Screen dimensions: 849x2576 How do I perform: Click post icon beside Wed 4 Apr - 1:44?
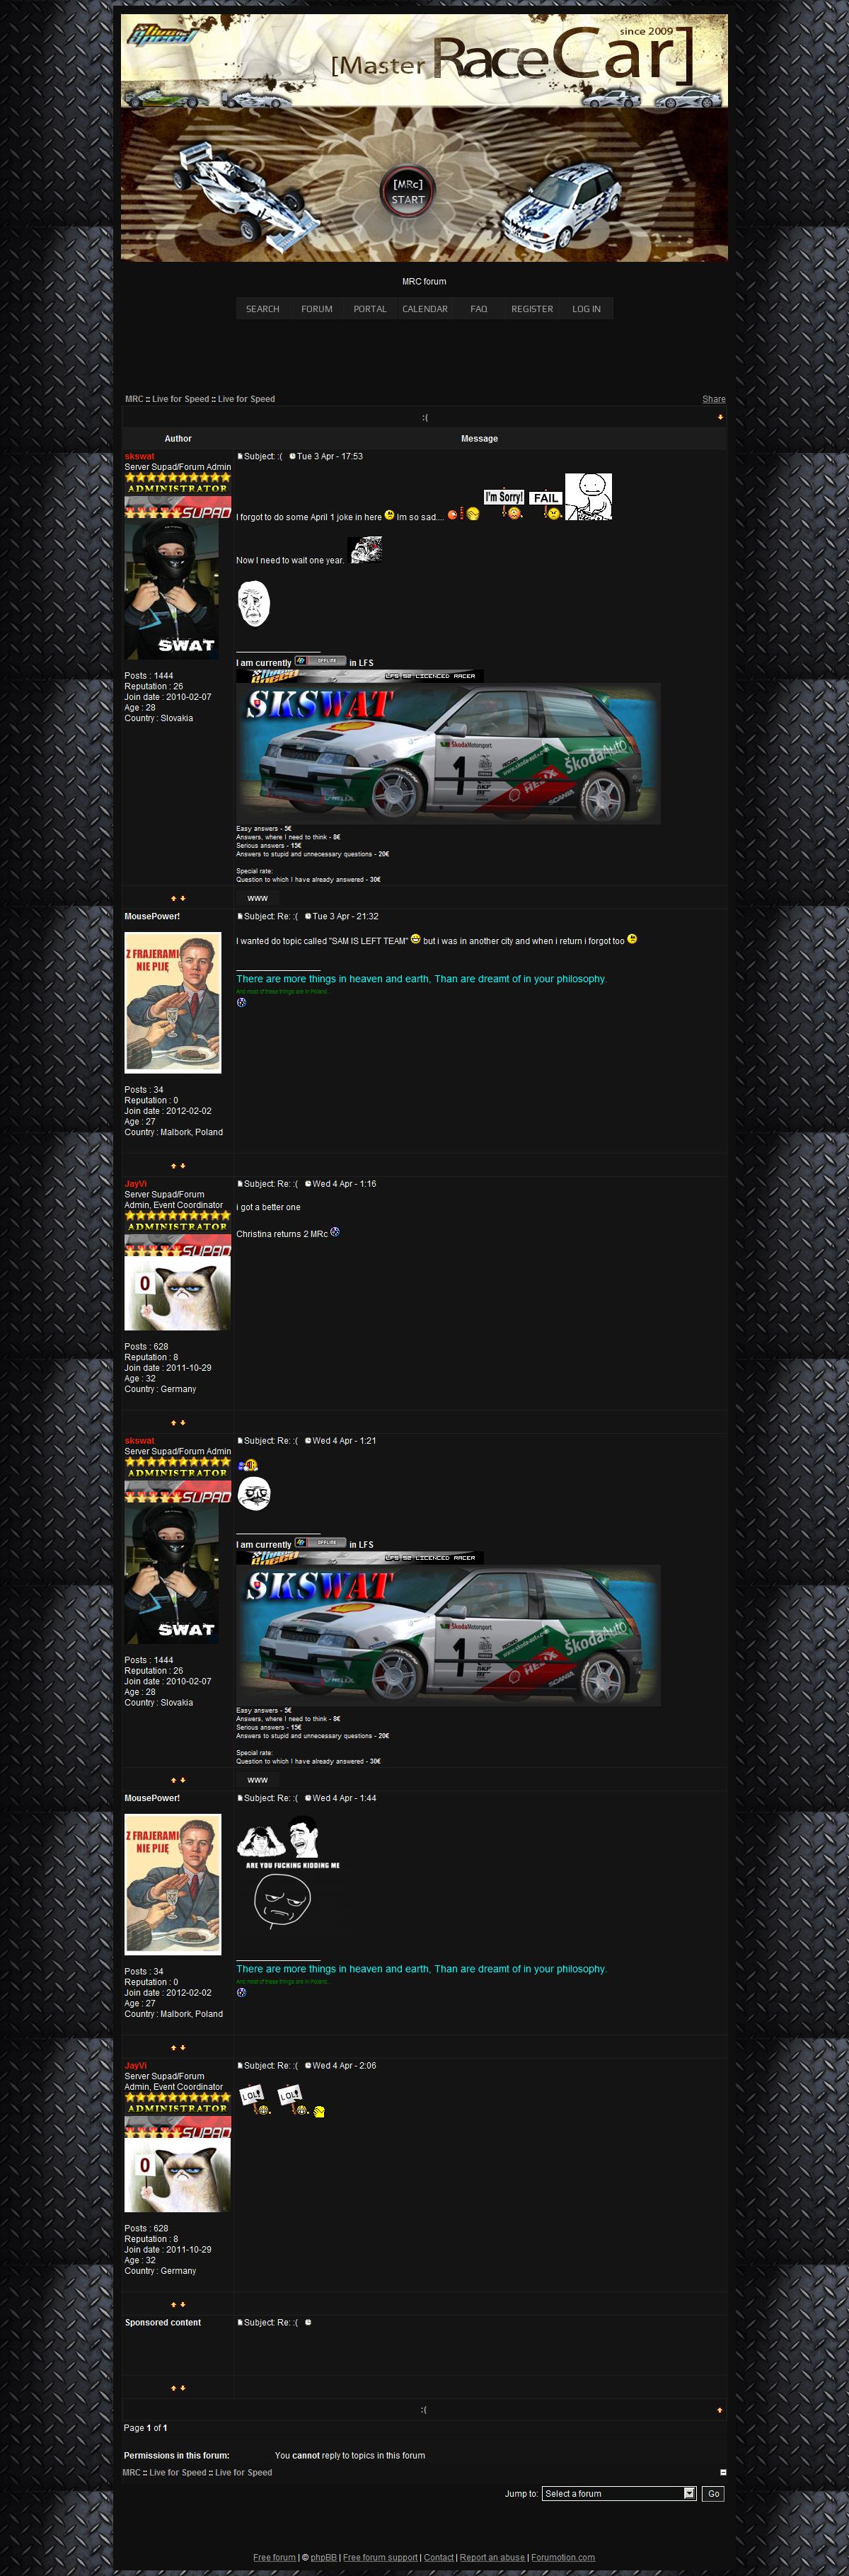(x=240, y=1798)
